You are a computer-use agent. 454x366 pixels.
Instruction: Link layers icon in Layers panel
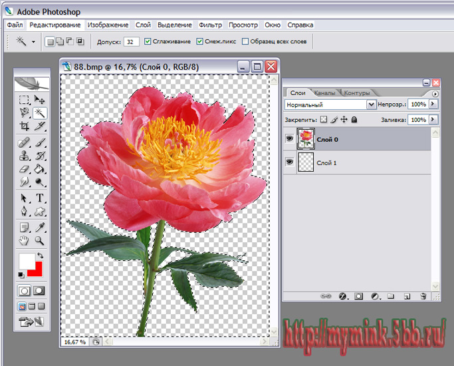tap(326, 296)
